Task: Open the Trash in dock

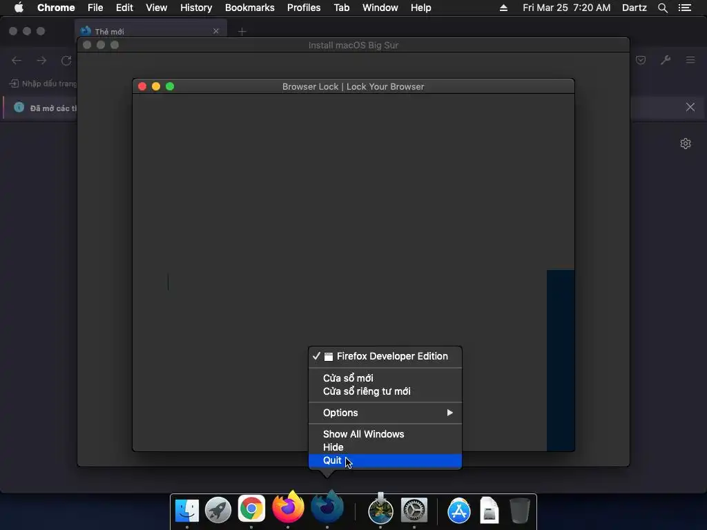Action: pyautogui.click(x=519, y=510)
